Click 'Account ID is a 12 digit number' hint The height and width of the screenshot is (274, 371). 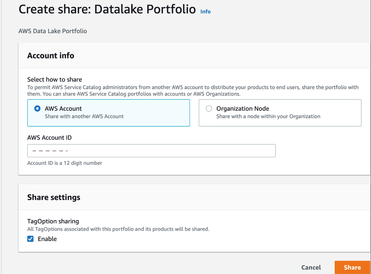pos(65,163)
